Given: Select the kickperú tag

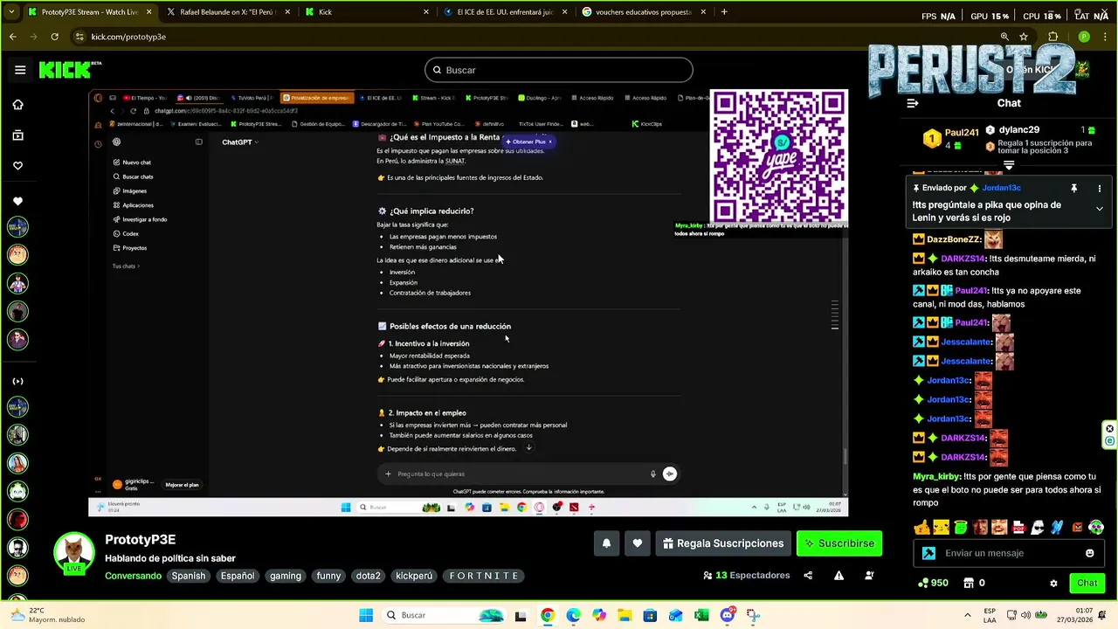Looking at the screenshot, I should (414, 576).
